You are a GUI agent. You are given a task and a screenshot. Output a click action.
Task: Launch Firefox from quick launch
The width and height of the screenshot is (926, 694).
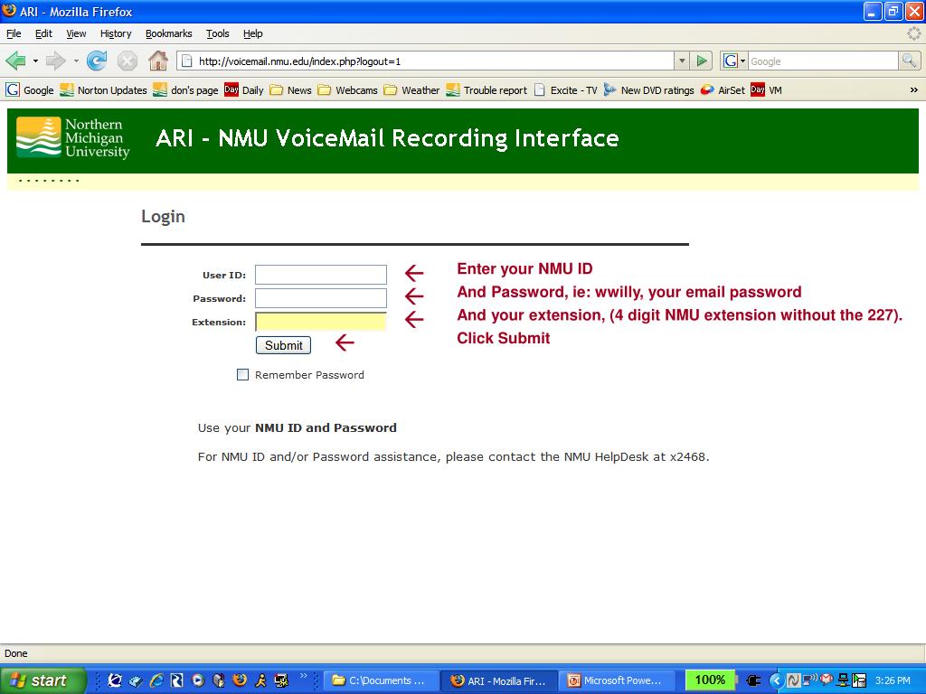point(239,680)
